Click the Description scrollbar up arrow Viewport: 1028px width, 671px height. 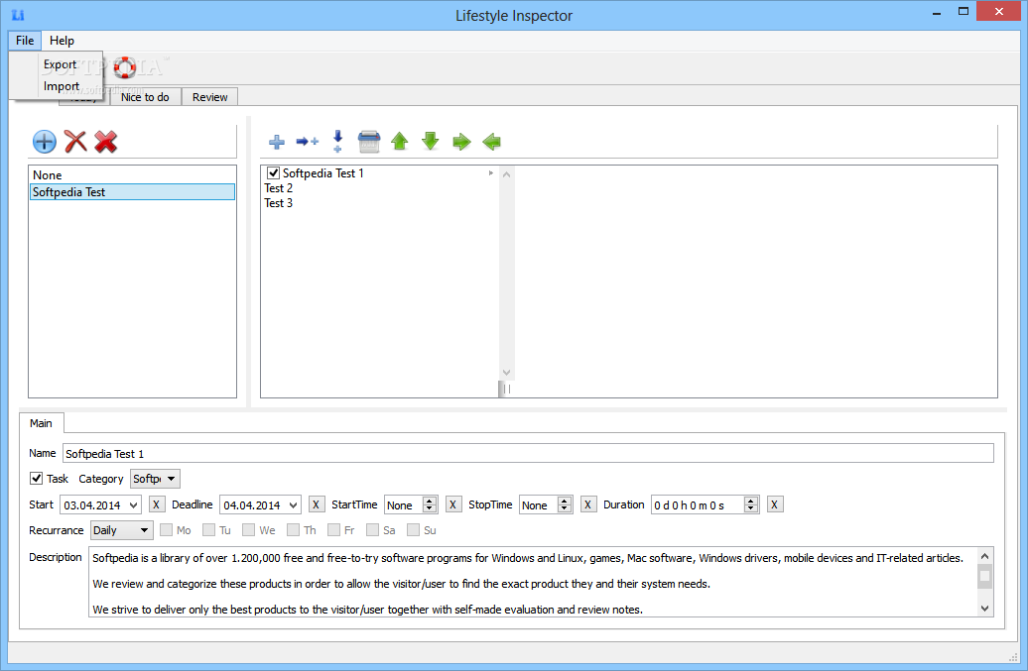point(984,556)
